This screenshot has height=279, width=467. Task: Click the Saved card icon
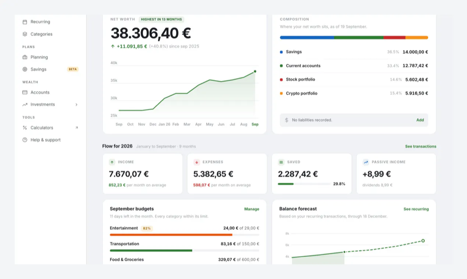281,162
